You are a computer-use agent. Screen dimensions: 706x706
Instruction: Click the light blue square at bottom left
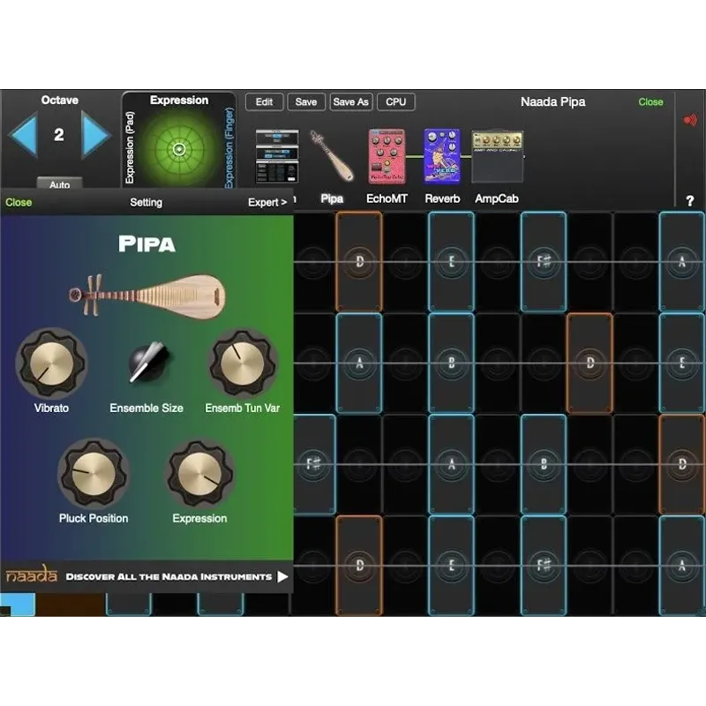pos(18,605)
